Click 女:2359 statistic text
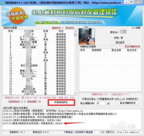 pos(48,98)
